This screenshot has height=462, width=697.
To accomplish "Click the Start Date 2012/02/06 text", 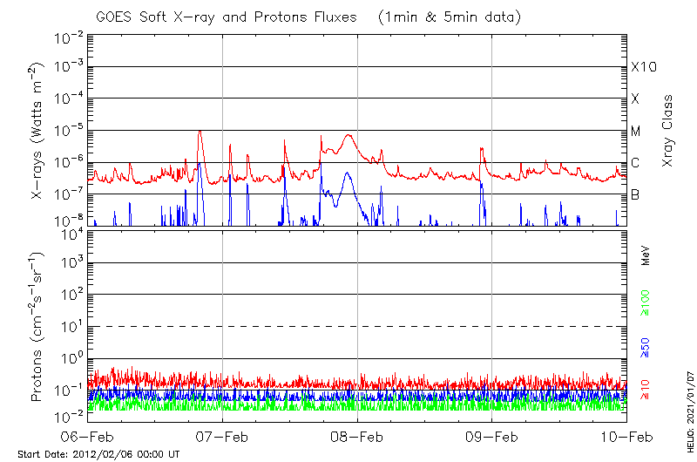I will click(x=98, y=455).
